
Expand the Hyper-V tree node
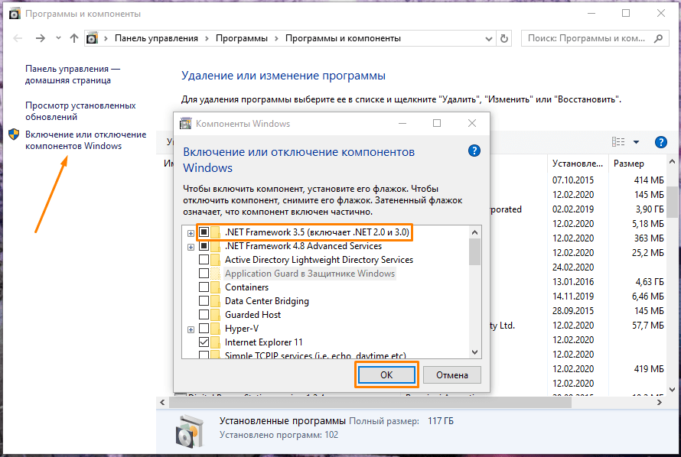click(x=191, y=329)
